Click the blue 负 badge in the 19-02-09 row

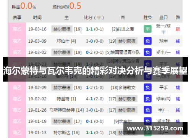[147, 87]
